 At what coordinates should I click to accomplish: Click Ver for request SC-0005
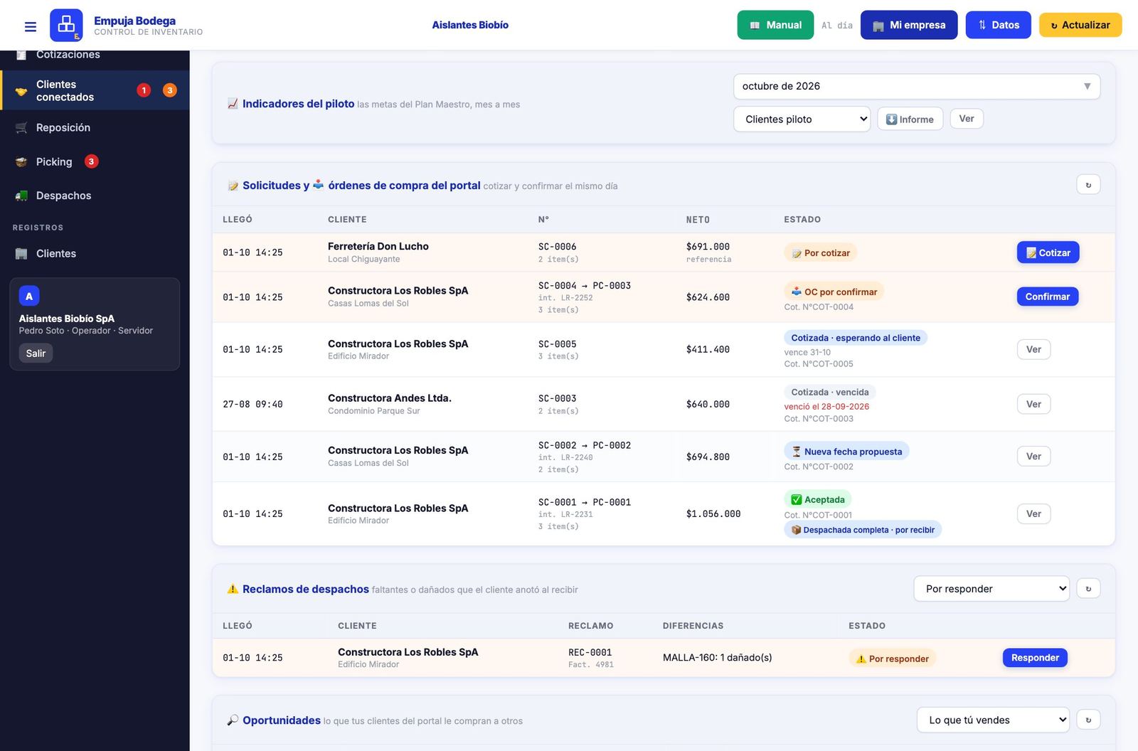coord(1033,349)
